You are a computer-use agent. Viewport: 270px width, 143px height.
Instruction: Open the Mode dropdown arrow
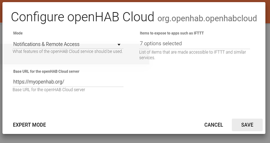pyautogui.click(x=119, y=44)
